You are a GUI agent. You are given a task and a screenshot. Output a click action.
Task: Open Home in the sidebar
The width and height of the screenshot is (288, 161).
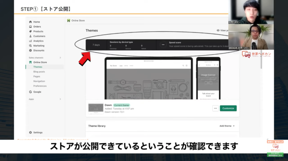click(37, 22)
